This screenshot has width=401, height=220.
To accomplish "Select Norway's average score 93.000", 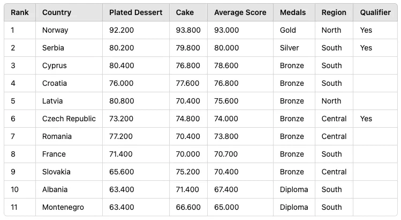I will point(226,30).
